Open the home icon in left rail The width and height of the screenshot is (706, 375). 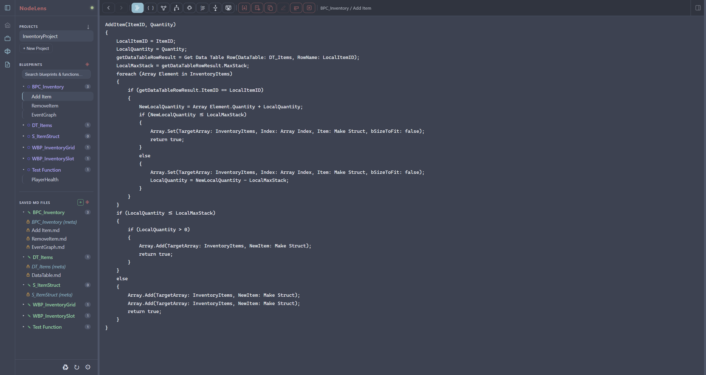(x=7, y=25)
